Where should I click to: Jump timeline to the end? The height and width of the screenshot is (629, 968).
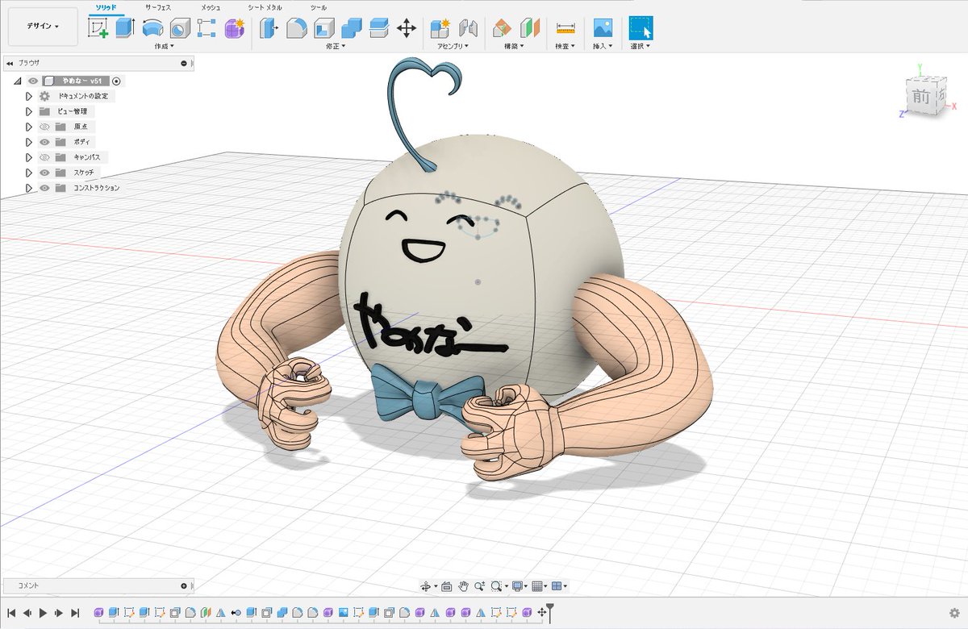click(75, 613)
